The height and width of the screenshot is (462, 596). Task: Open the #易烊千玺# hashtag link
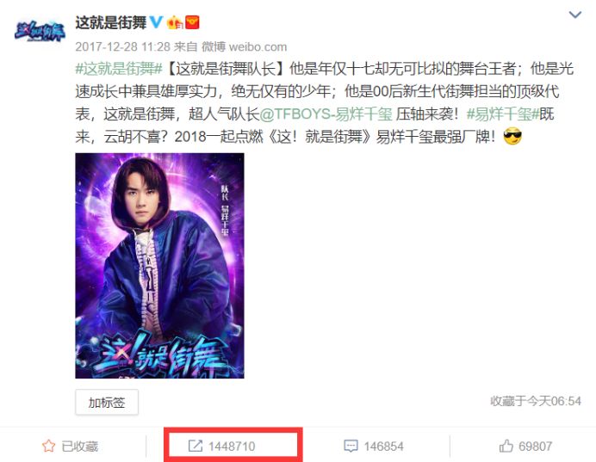tap(503, 114)
